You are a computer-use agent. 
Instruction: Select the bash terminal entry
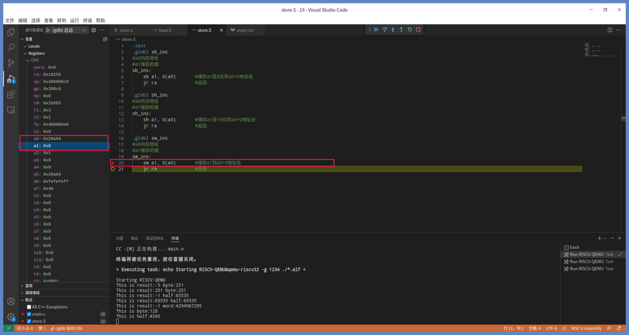tap(574, 248)
